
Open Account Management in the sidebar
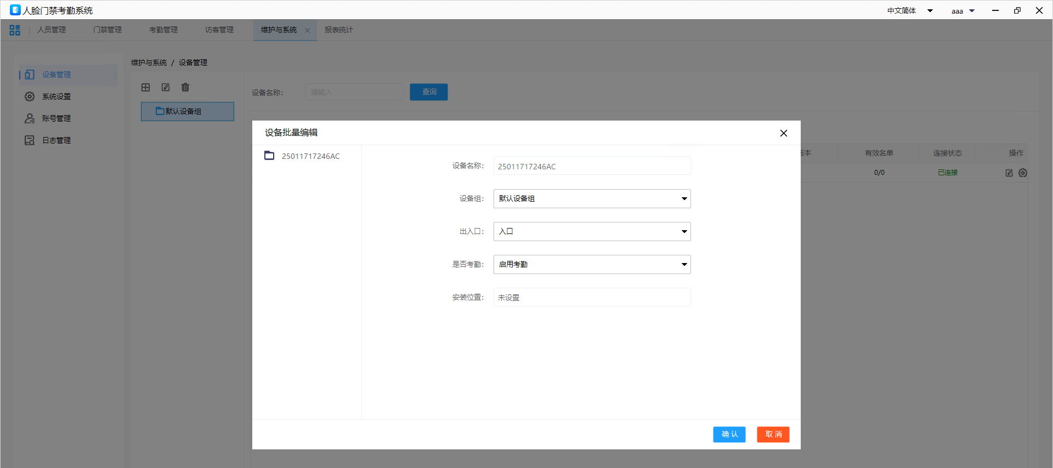[56, 118]
